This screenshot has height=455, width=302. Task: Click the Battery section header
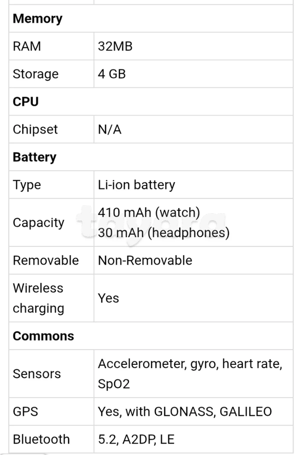(34, 157)
